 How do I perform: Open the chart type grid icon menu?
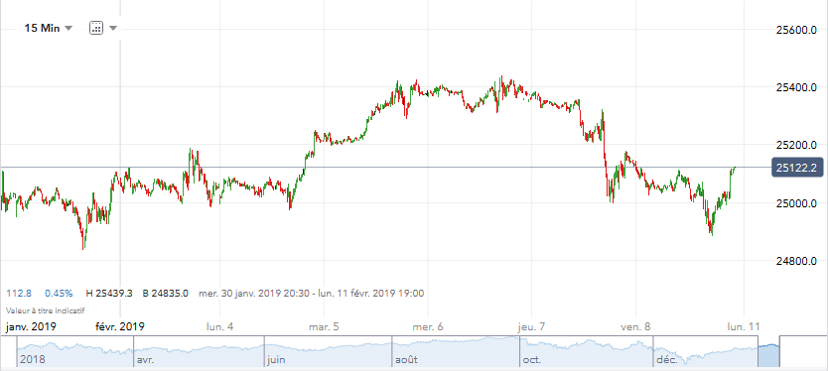click(x=96, y=29)
